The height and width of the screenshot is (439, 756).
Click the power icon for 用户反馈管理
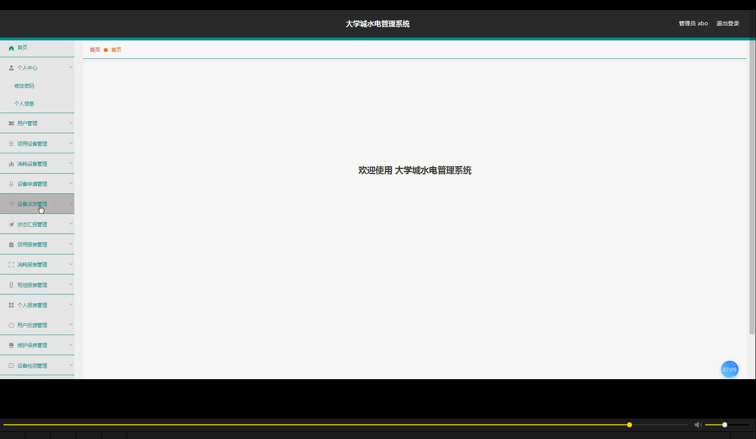tap(11, 325)
